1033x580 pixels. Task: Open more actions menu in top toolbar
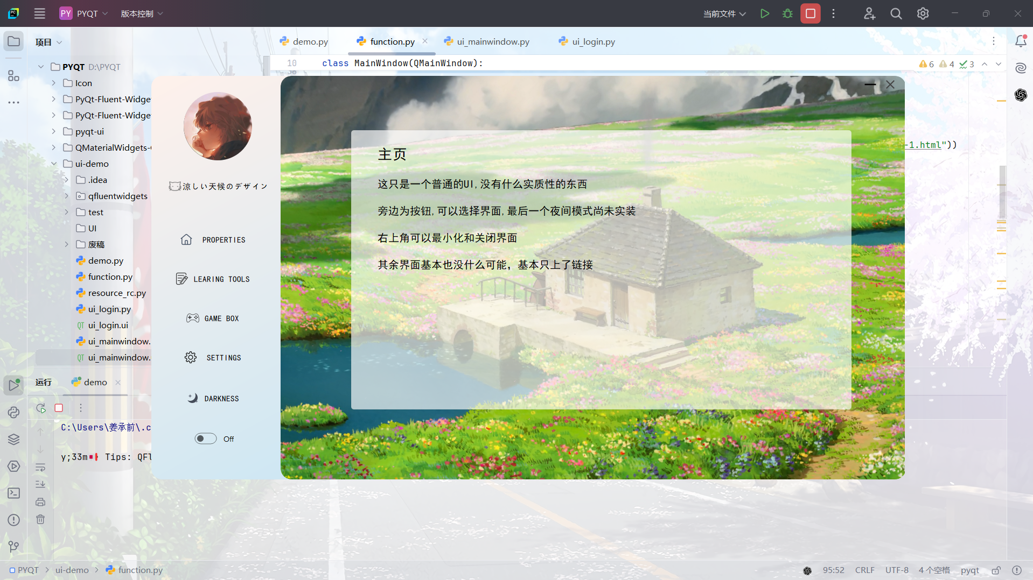[833, 13]
